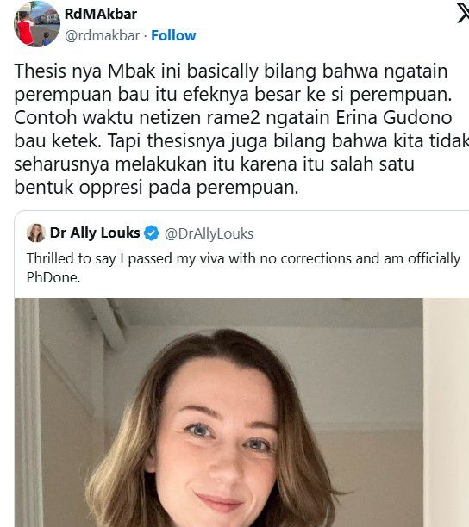The image size is (469, 527).
Task: Click 'Erina Gudono' in the tweet text
Action: [x=394, y=118]
